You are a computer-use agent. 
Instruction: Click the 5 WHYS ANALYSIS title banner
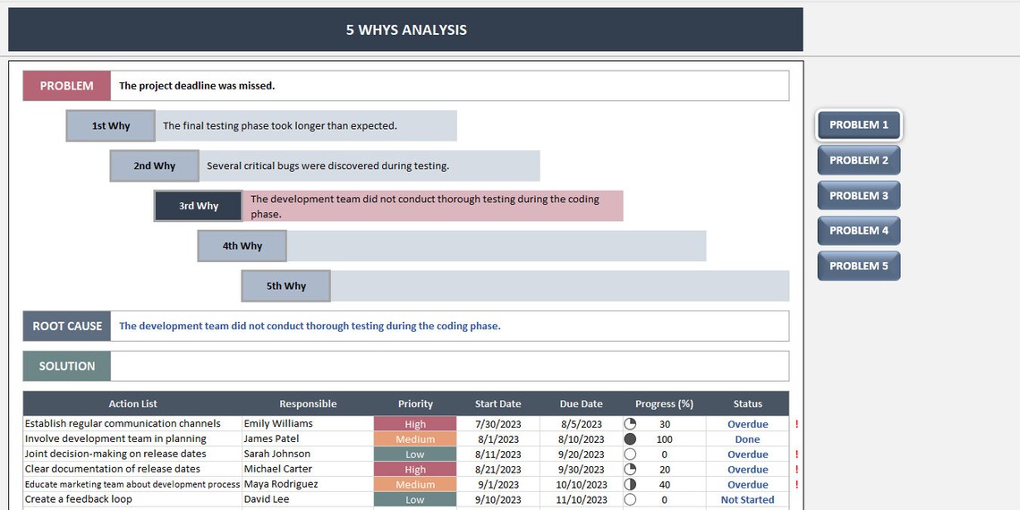405,30
